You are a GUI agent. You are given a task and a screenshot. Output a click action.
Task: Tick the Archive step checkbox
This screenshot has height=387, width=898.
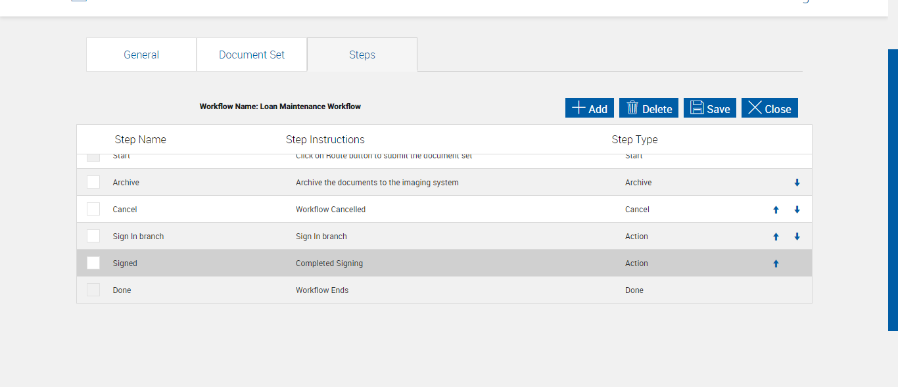point(93,182)
